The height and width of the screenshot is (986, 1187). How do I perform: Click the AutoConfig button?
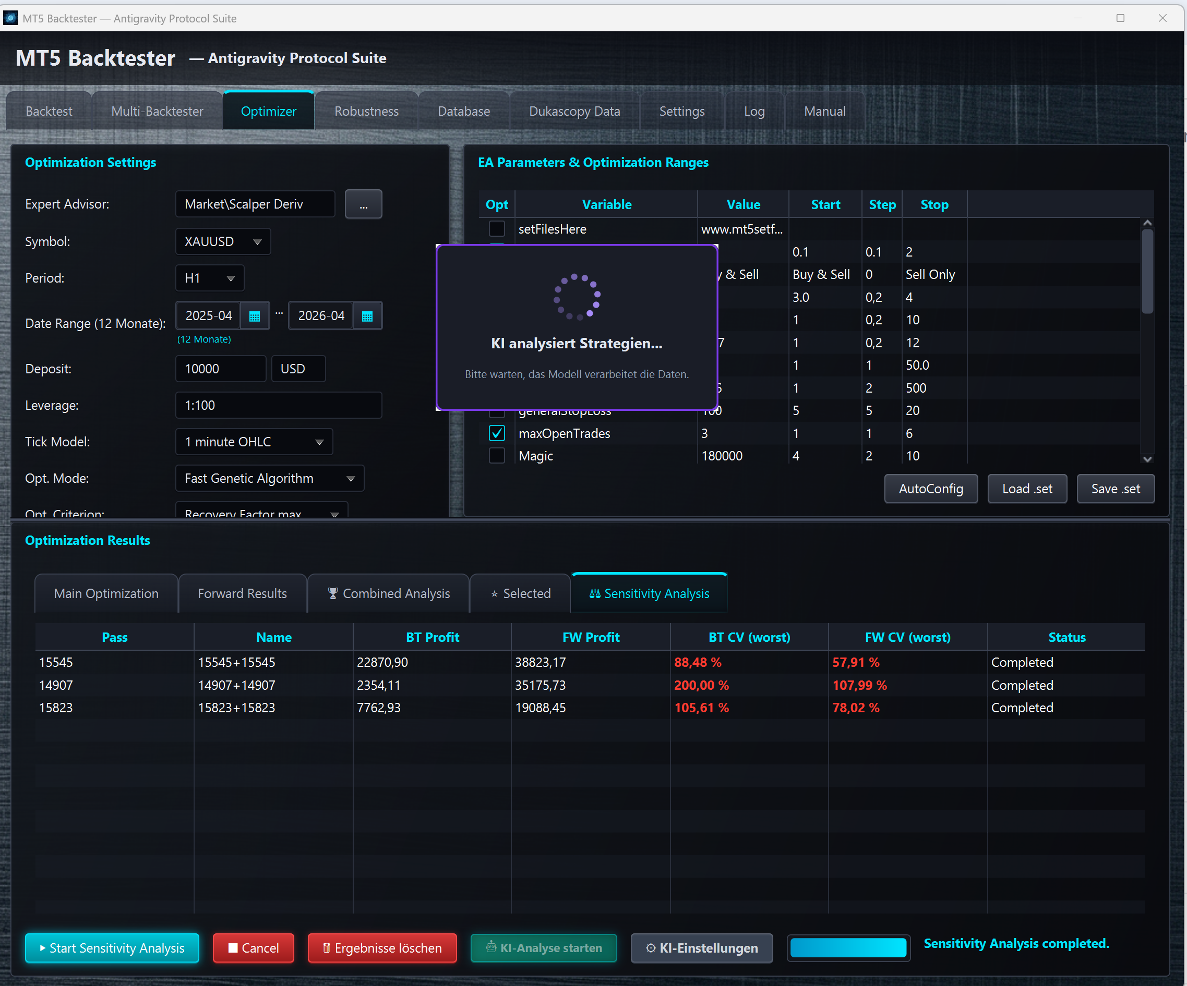(931, 489)
